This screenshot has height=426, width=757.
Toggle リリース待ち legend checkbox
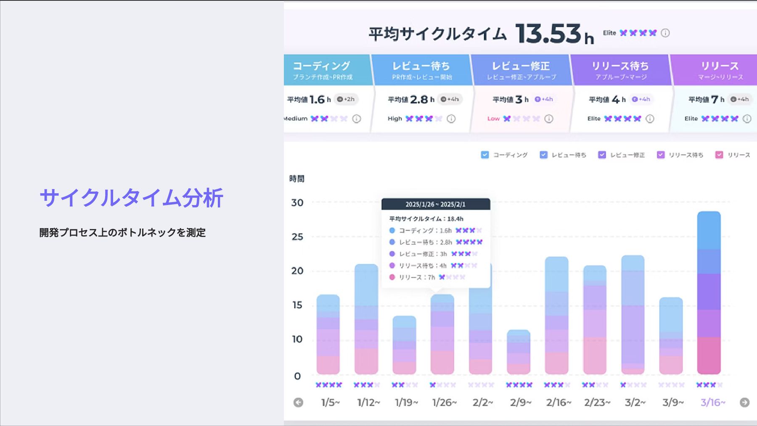coord(661,155)
